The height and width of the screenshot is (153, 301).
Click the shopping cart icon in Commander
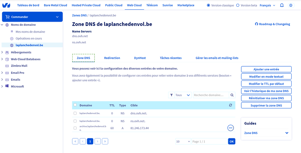coord(8,17)
